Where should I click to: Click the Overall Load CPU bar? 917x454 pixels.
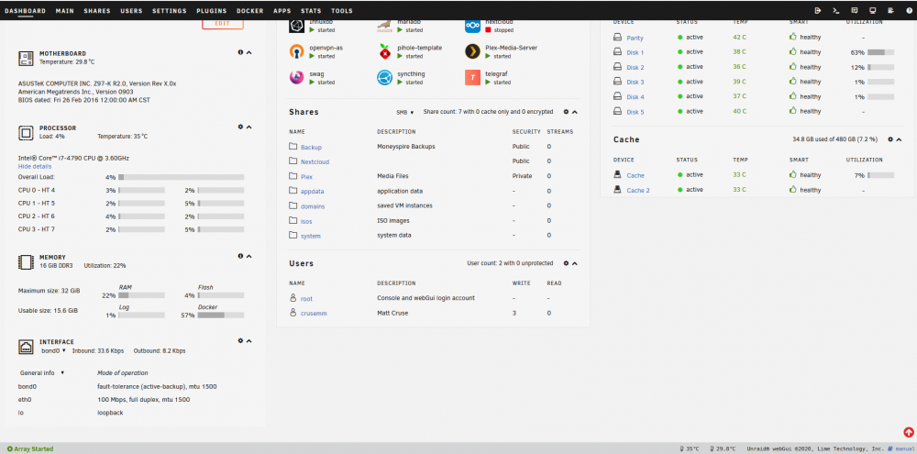pyautogui.click(x=182, y=177)
